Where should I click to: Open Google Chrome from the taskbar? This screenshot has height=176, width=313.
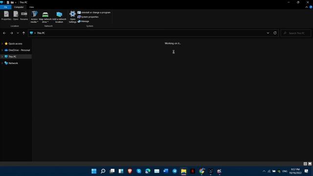[201, 171]
